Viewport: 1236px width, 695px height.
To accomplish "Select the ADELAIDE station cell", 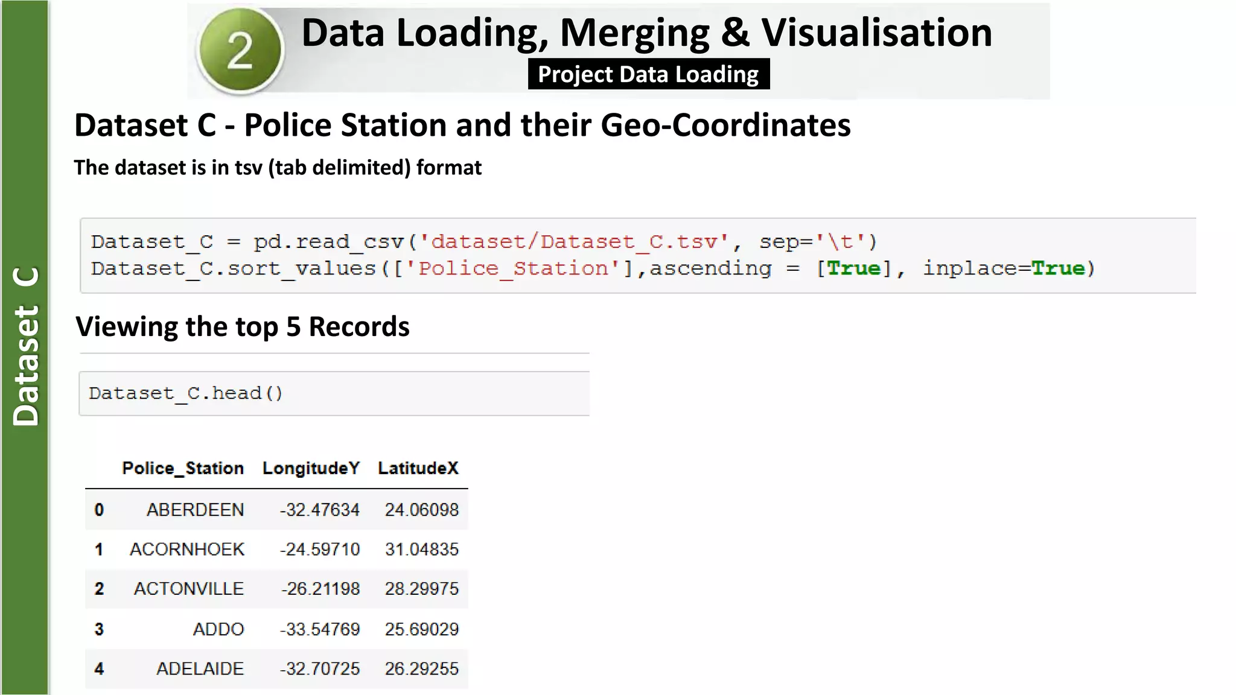I will pos(200,668).
